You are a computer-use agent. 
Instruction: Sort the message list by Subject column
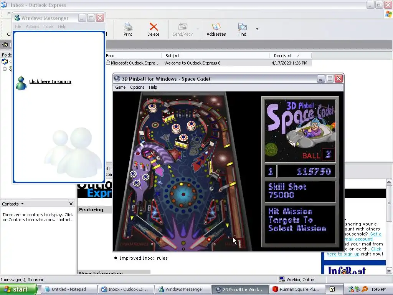pos(216,56)
